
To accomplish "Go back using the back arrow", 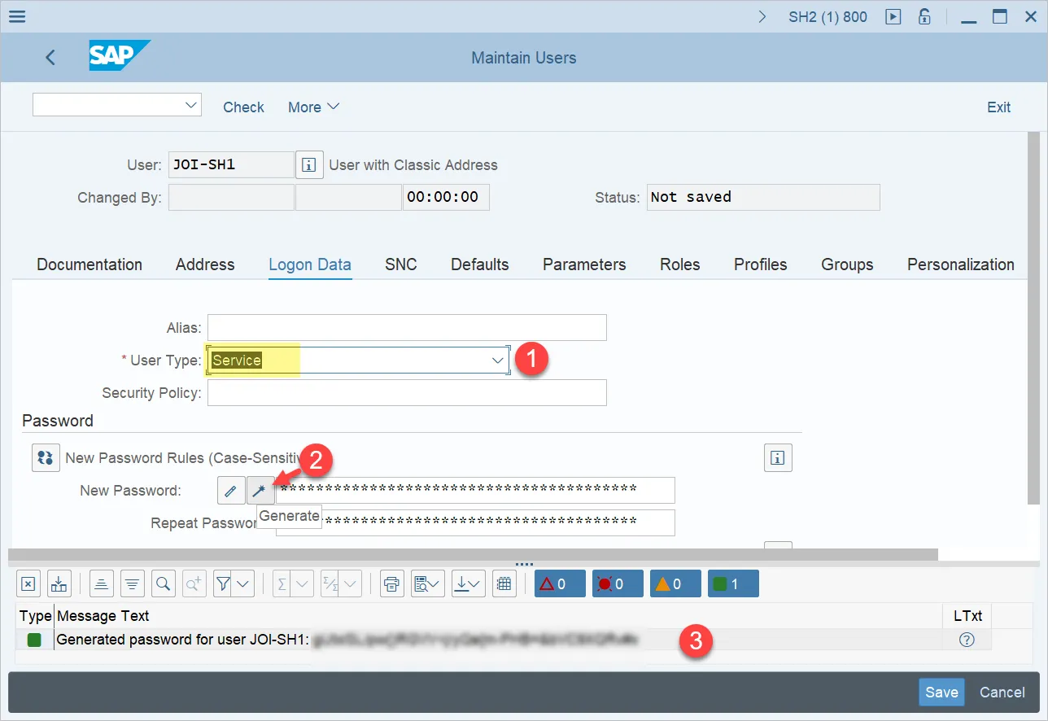I will 50,58.
